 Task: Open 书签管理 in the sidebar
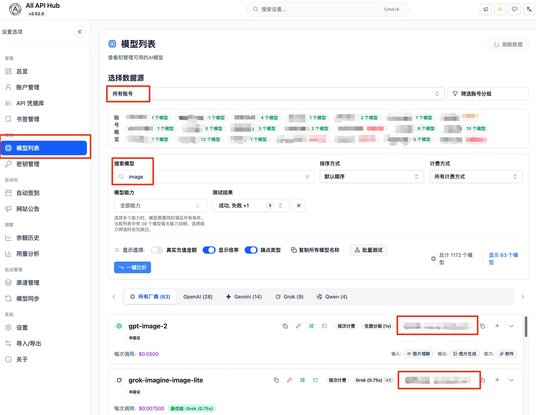[44, 119]
